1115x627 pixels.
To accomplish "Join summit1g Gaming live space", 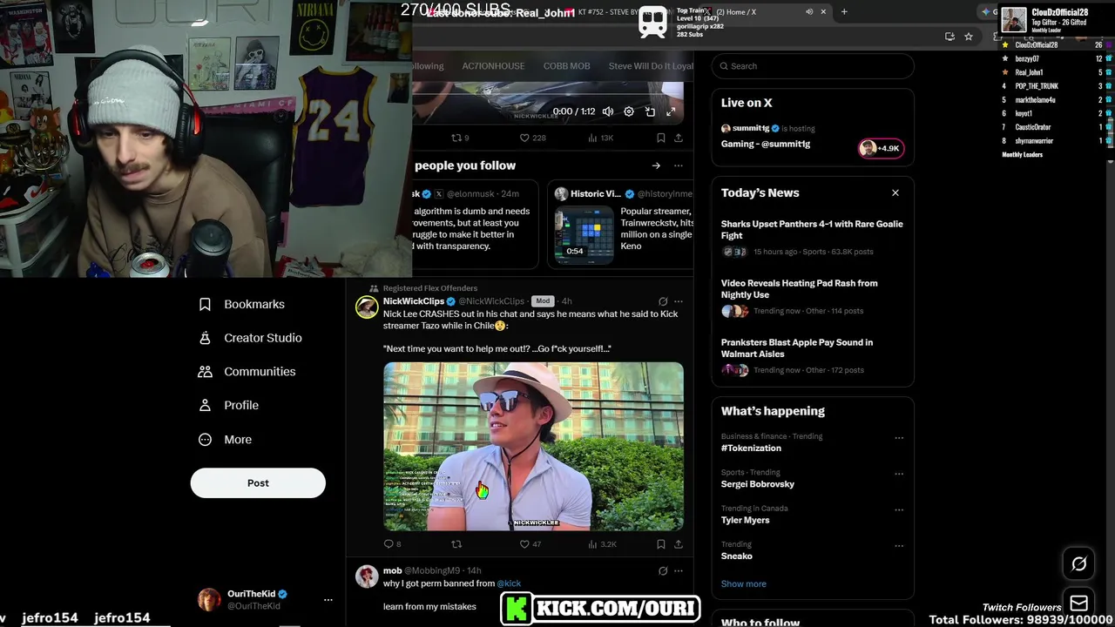I will [x=766, y=145].
